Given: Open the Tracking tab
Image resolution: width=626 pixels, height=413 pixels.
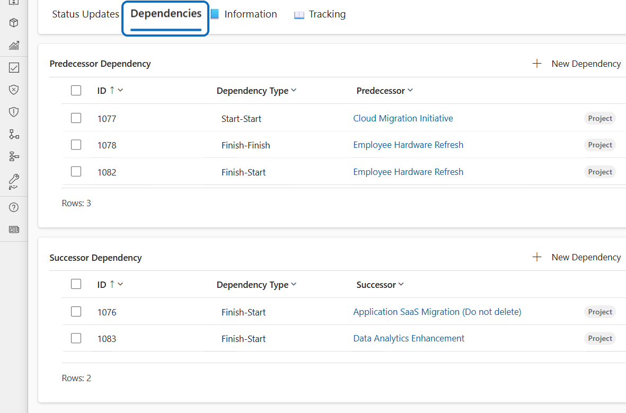Looking at the screenshot, I should pyautogui.click(x=320, y=14).
